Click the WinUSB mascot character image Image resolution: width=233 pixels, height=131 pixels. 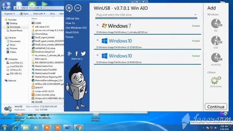tap(76, 86)
